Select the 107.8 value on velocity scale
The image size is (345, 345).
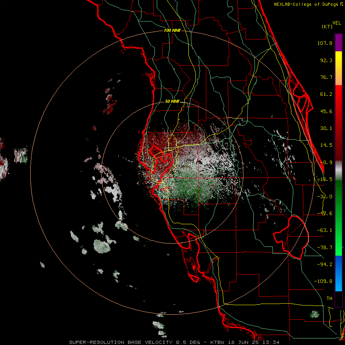(325, 43)
